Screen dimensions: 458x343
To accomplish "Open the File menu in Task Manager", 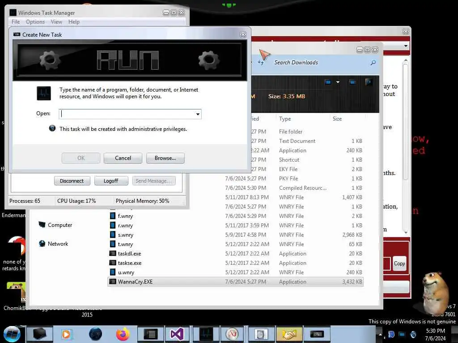I will point(16,22).
